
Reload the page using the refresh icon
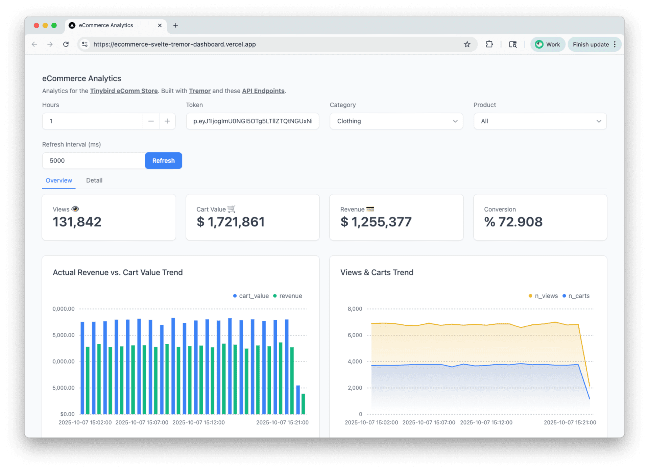(66, 44)
